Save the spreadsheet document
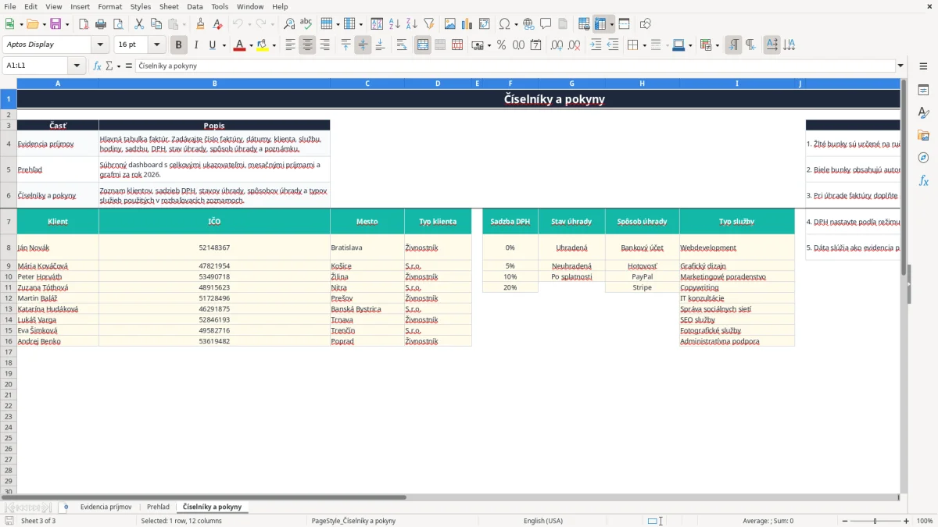This screenshot has width=938, height=527. pyautogui.click(x=55, y=24)
